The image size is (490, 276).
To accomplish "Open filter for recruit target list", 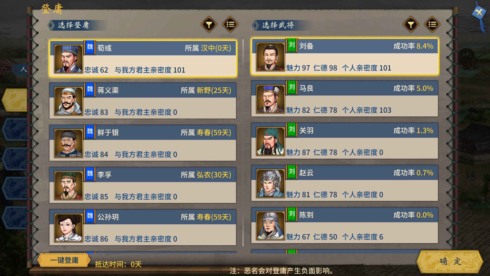I will click(x=209, y=25).
